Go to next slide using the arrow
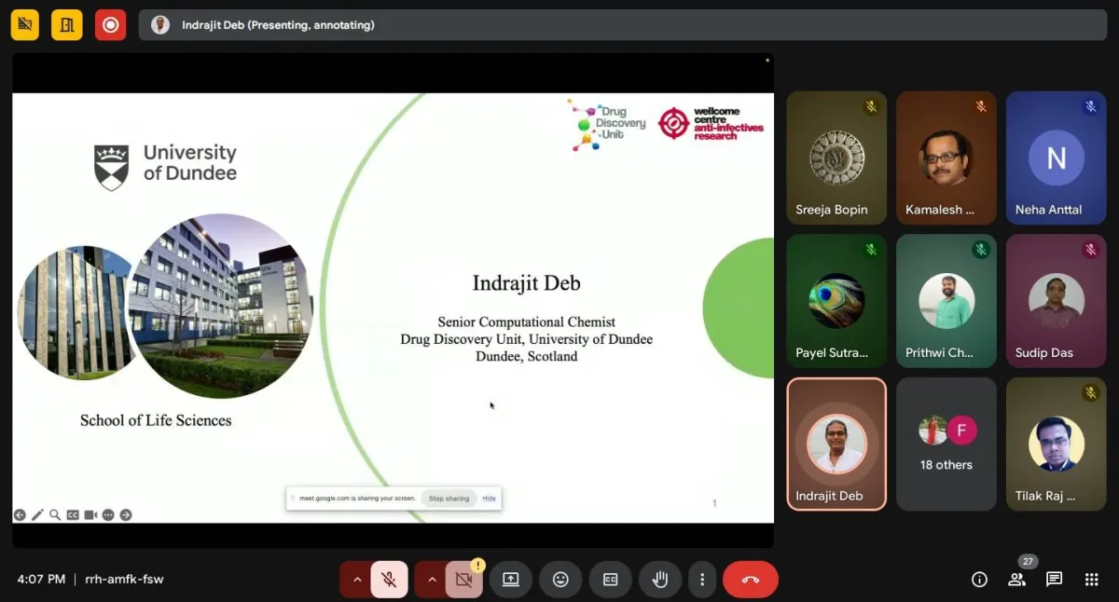The width and height of the screenshot is (1119, 602). (126, 514)
